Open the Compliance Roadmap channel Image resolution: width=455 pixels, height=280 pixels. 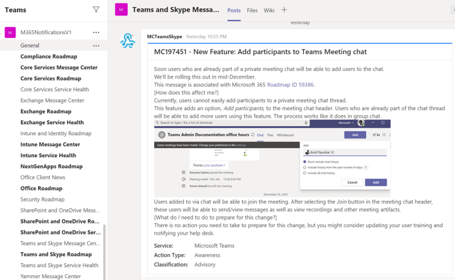[x=49, y=57]
